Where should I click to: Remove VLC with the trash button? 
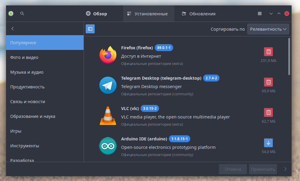tap(268, 112)
